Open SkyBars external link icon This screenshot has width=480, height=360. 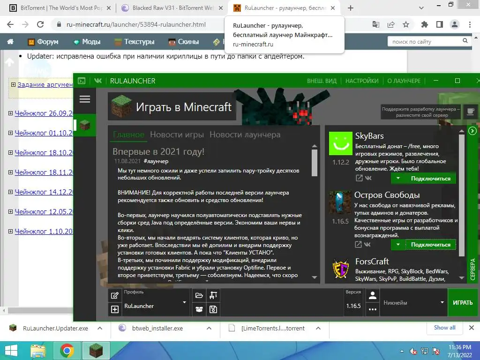tap(359, 178)
